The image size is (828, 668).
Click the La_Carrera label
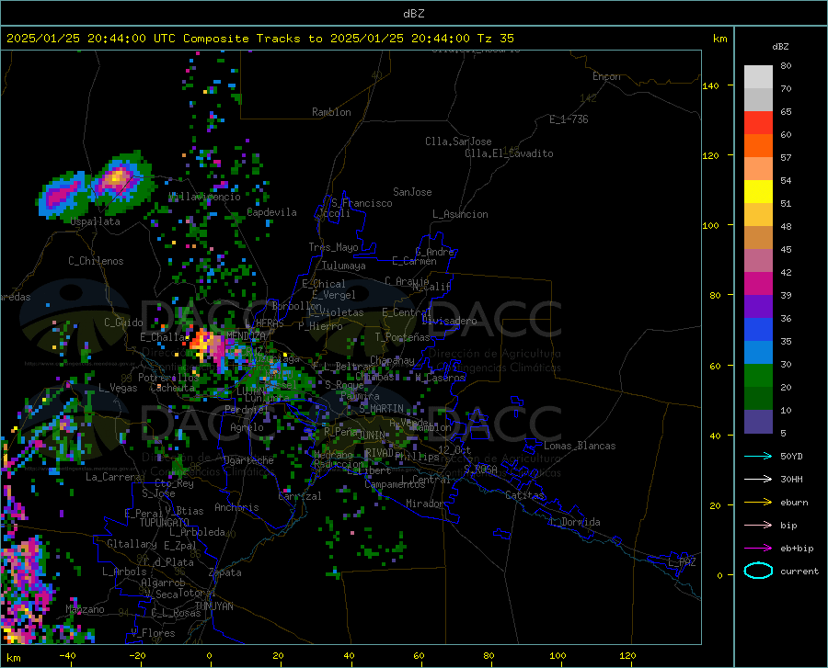pyautogui.click(x=113, y=477)
